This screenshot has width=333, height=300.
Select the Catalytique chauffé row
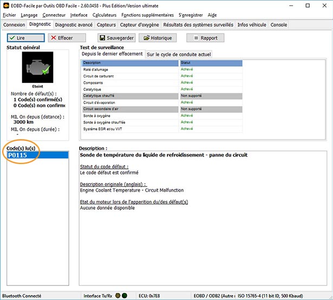pyautogui.click(x=162, y=96)
